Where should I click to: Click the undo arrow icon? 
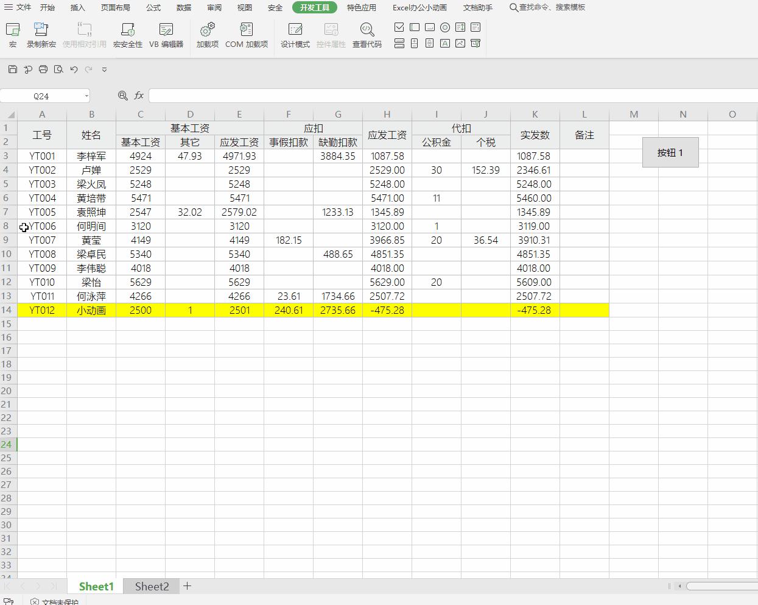74,69
